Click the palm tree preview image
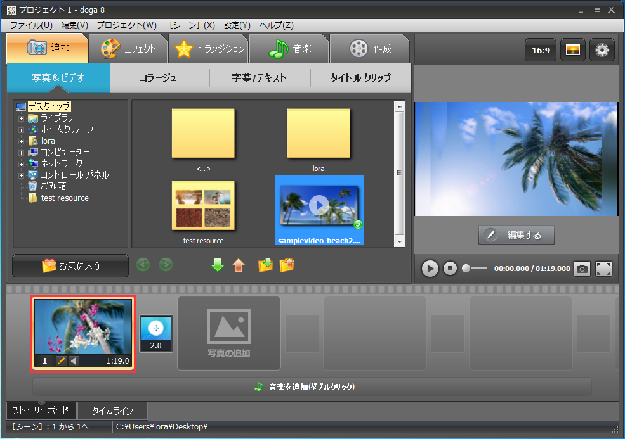This screenshot has width=625, height=439. pyautogui.click(x=516, y=159)
